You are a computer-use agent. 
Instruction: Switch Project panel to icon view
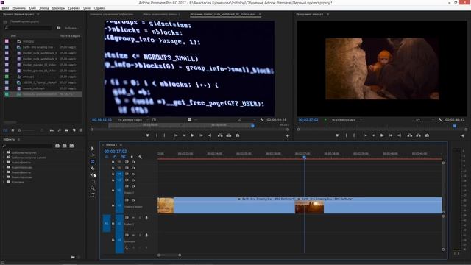tap(13, 130)
